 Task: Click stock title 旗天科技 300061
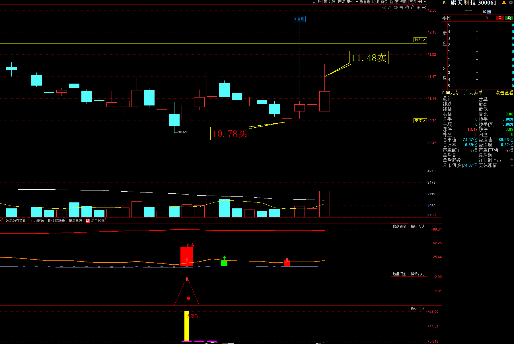coord(473,3)
